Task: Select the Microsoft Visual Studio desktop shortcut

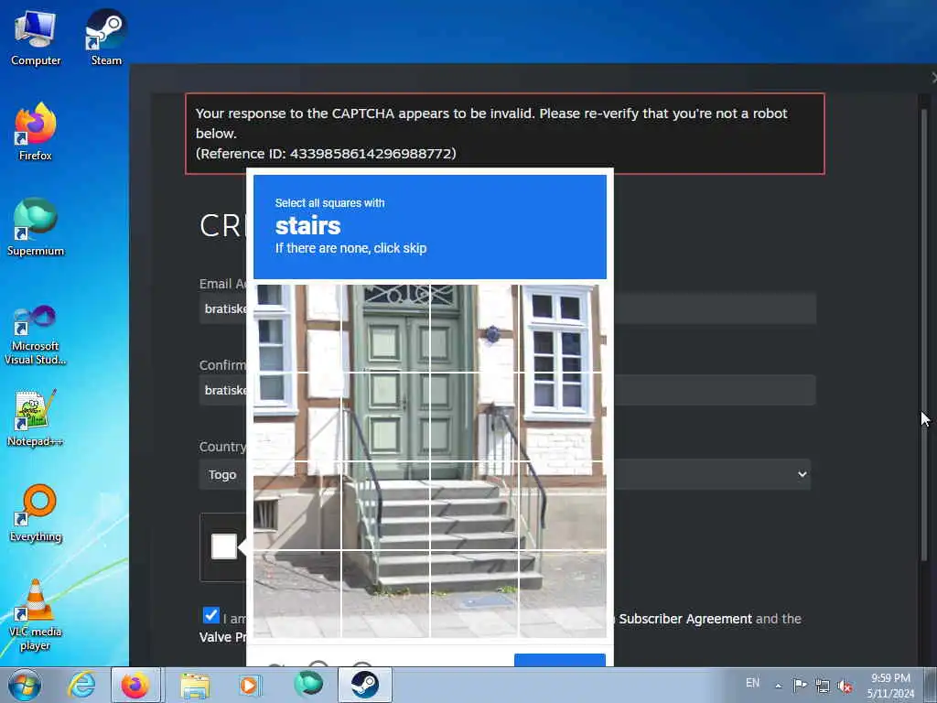Action: (36, 335)
